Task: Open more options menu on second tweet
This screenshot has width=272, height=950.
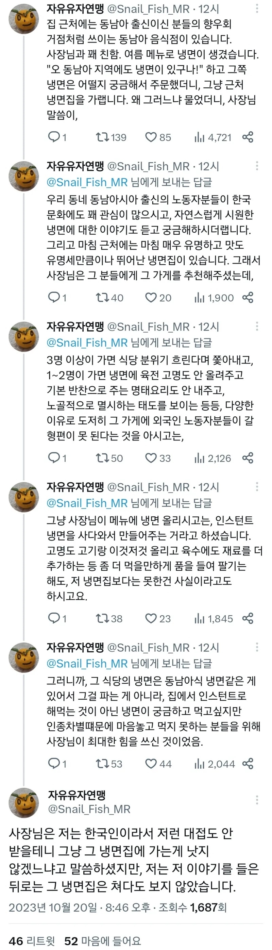Action: coord(257,166)
